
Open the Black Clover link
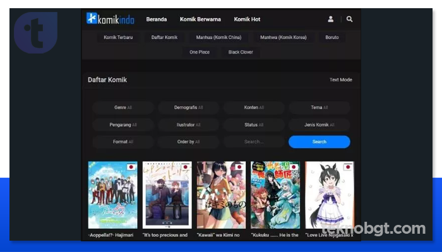(x=241, y=52)
